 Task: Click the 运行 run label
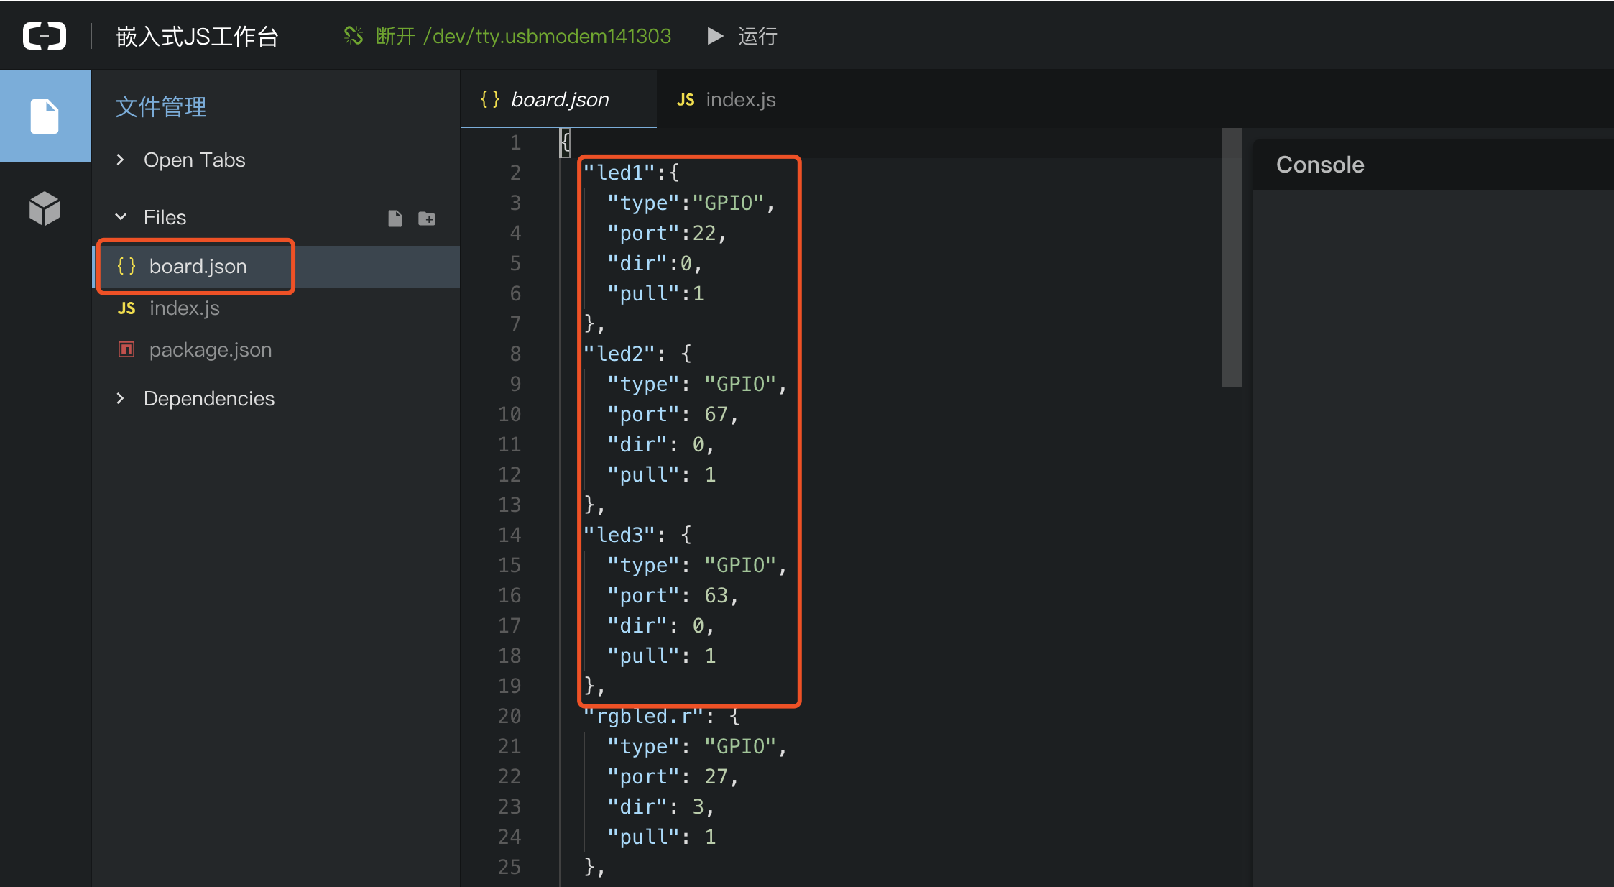pos(757,36)
